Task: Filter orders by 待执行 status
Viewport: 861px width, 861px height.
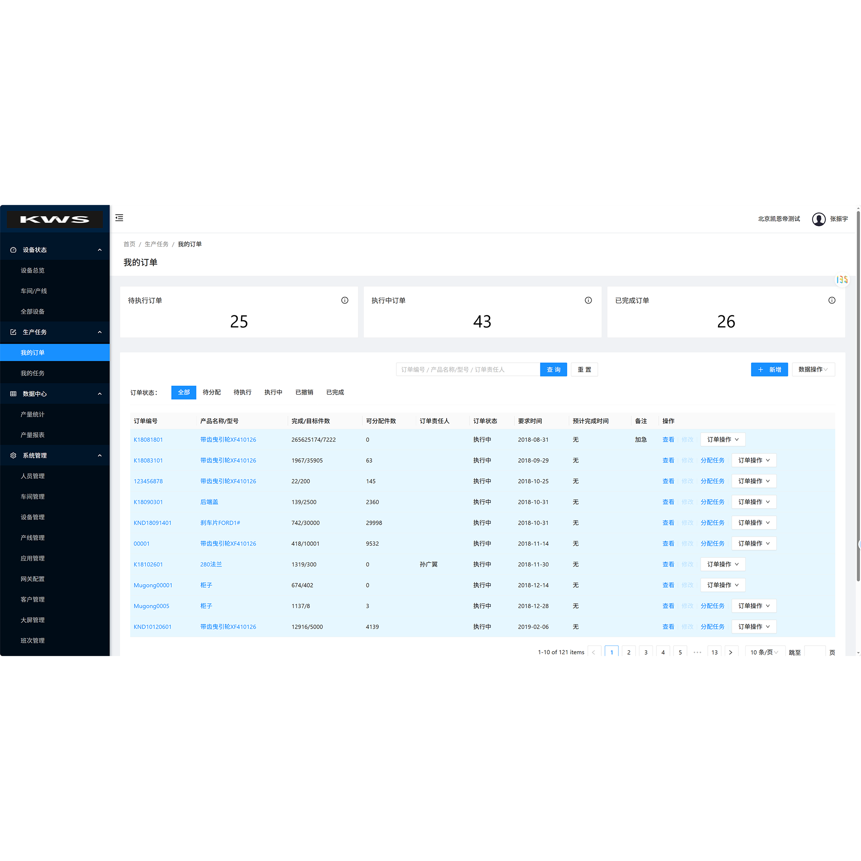Action: click(x=243, y=392)
